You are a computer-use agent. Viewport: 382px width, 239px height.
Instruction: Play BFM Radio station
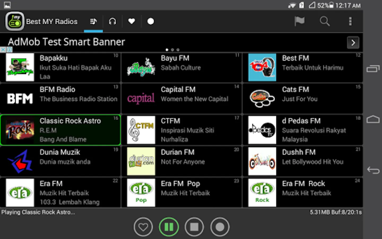pyautogui.click(x=60, y=99)
